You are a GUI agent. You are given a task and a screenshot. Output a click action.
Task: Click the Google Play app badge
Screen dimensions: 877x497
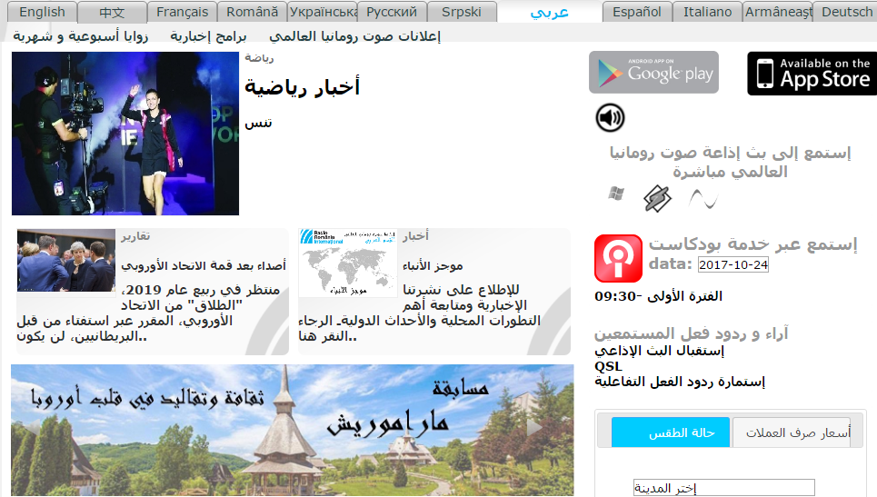tap(653, 73)
